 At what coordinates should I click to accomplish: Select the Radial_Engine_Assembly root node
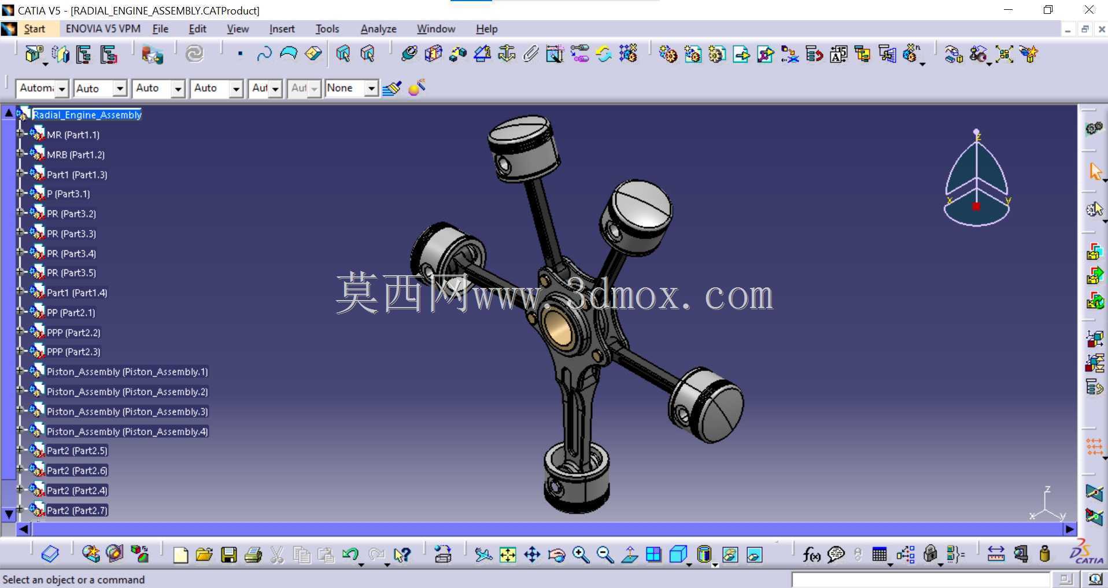(87, 114)
